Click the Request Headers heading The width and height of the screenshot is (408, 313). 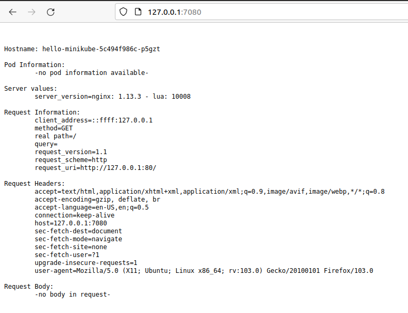click(x=34, y=184)
